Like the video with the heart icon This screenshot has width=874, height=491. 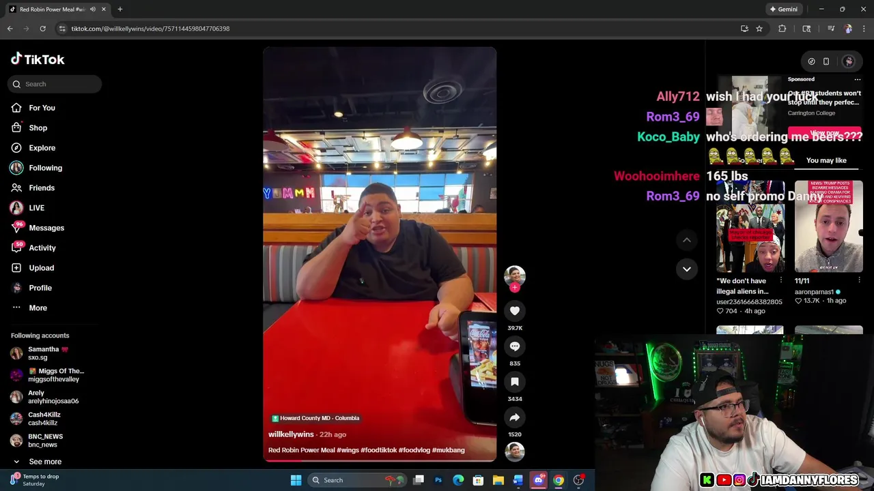point(515,311)
